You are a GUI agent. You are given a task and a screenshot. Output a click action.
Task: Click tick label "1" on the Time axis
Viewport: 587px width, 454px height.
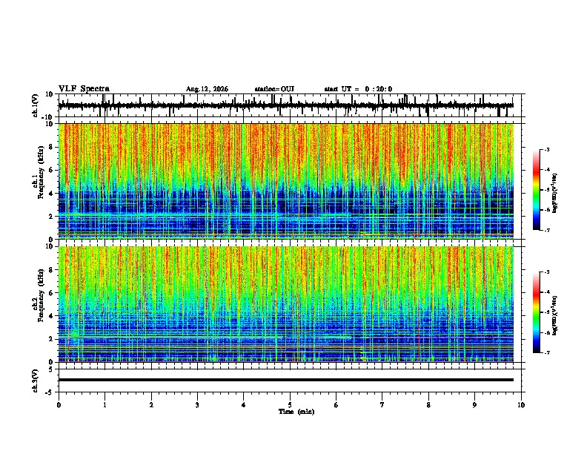(105, 405)
